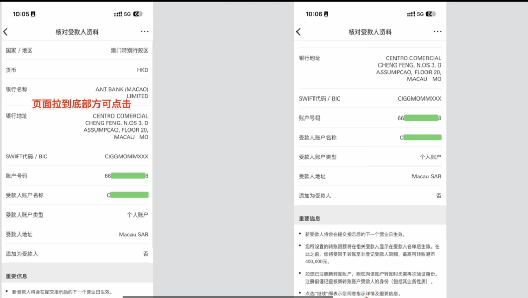
Task: Tap the '货币' label
Action: point(11,70)
